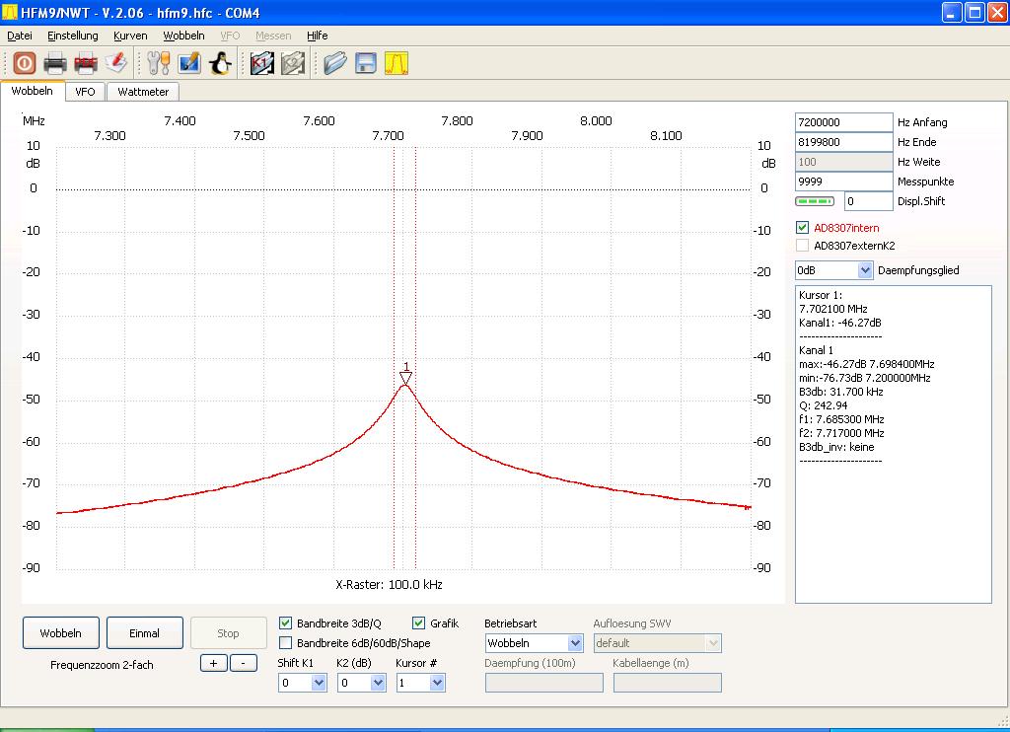Toggle the Grafik checkbox

(x=418, y=623)
